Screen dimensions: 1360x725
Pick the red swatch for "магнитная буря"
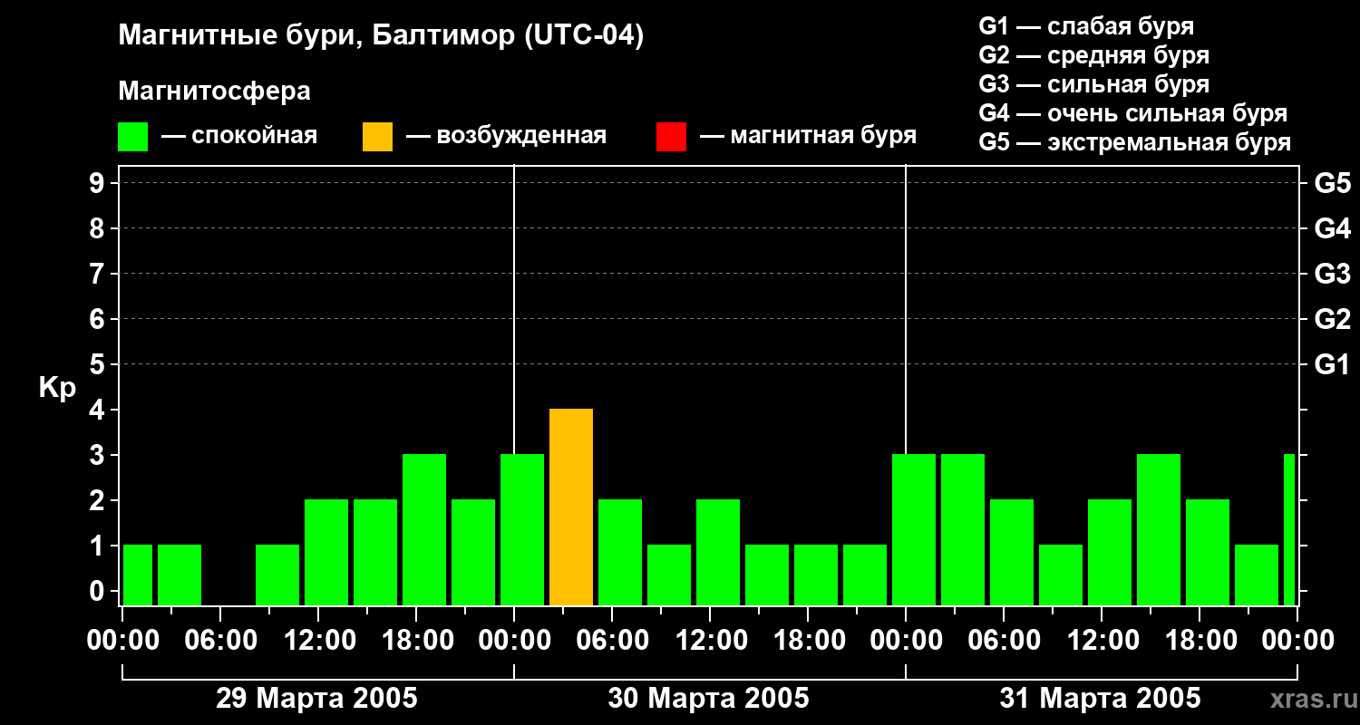click(x=671, y=136)
